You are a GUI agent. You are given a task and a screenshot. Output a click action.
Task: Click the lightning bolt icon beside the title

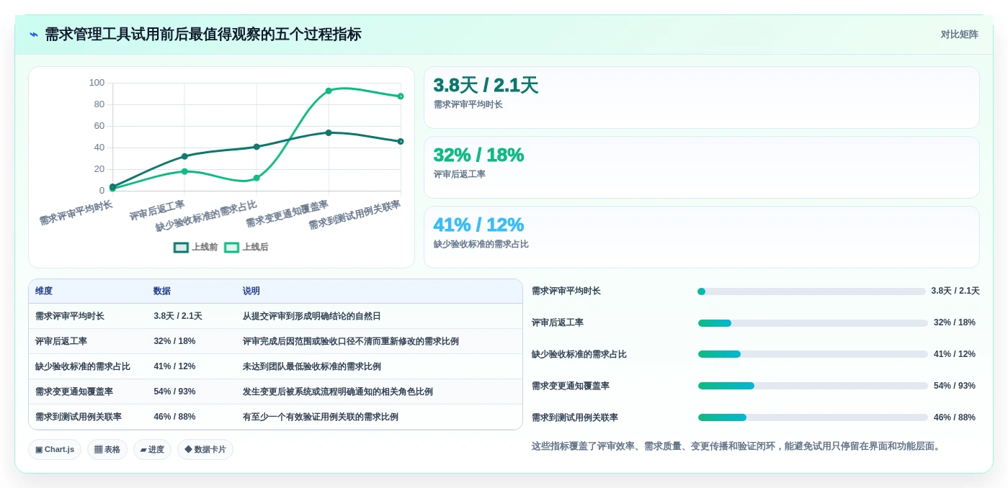pyautogui.click(x=33, y=35)
